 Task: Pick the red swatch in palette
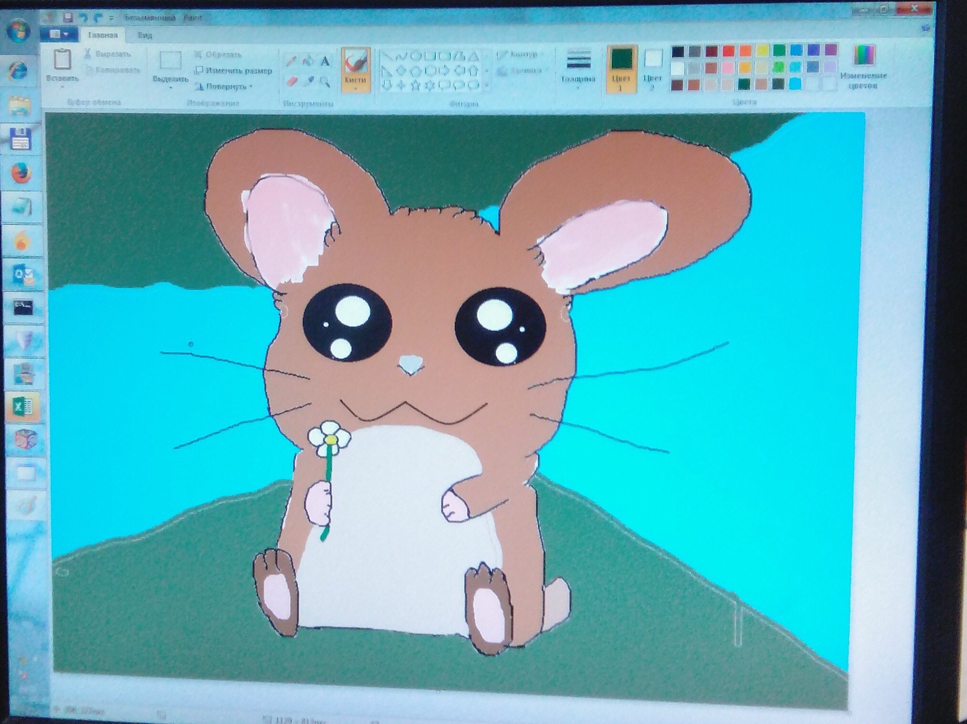pyautogui.click(x=729, y=51)
